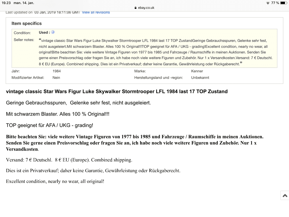Screen dimensions: 289x217
Task: Tap the scroll-to-top arrow button
Action: pos(285,195)
